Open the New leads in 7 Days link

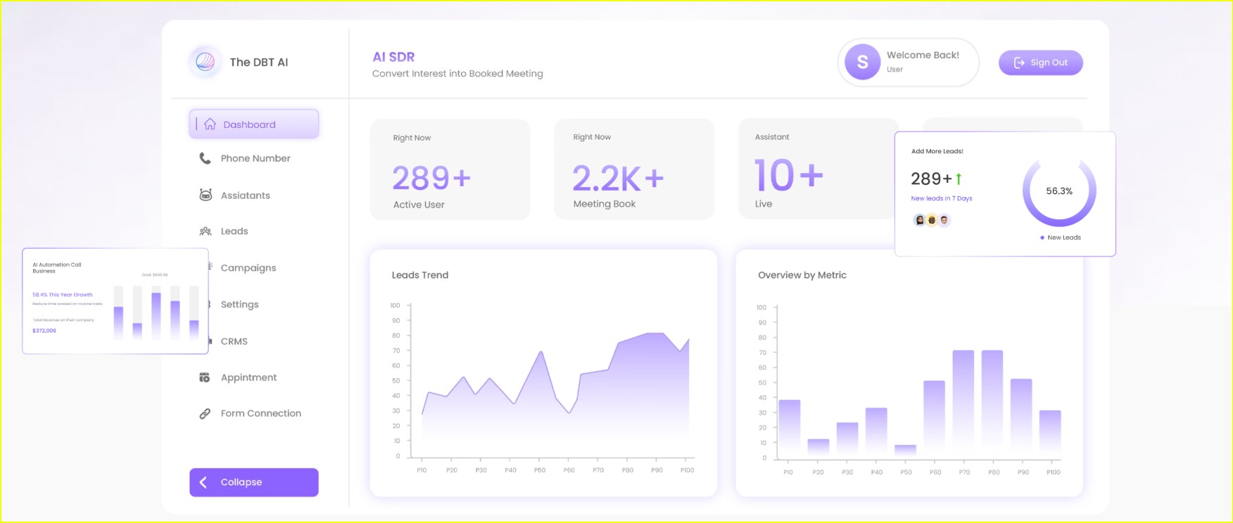coord(942,198)
